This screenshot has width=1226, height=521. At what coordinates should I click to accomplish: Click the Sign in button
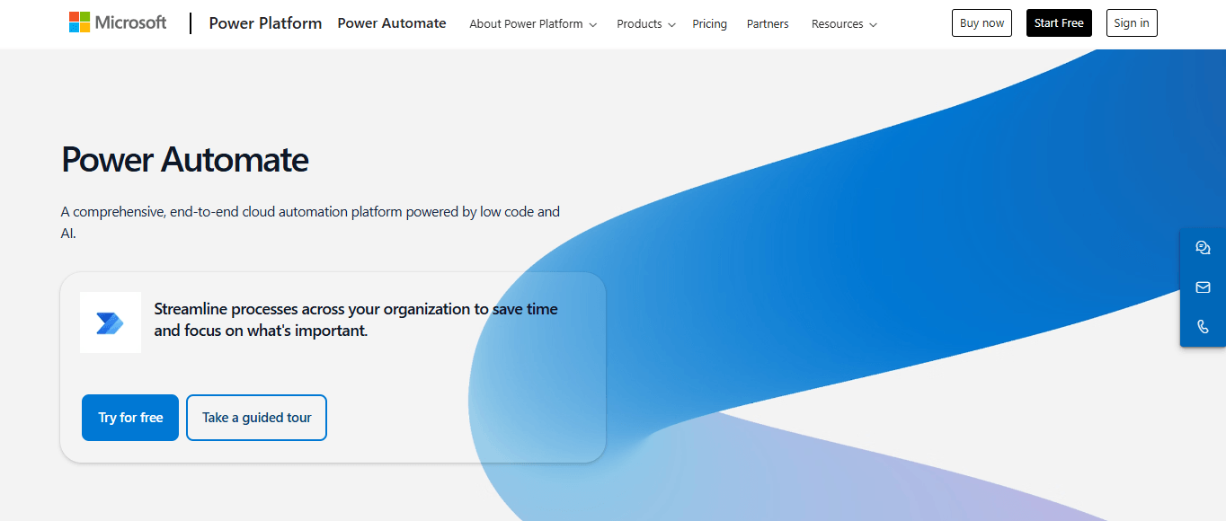click(x=1131, y=23)
